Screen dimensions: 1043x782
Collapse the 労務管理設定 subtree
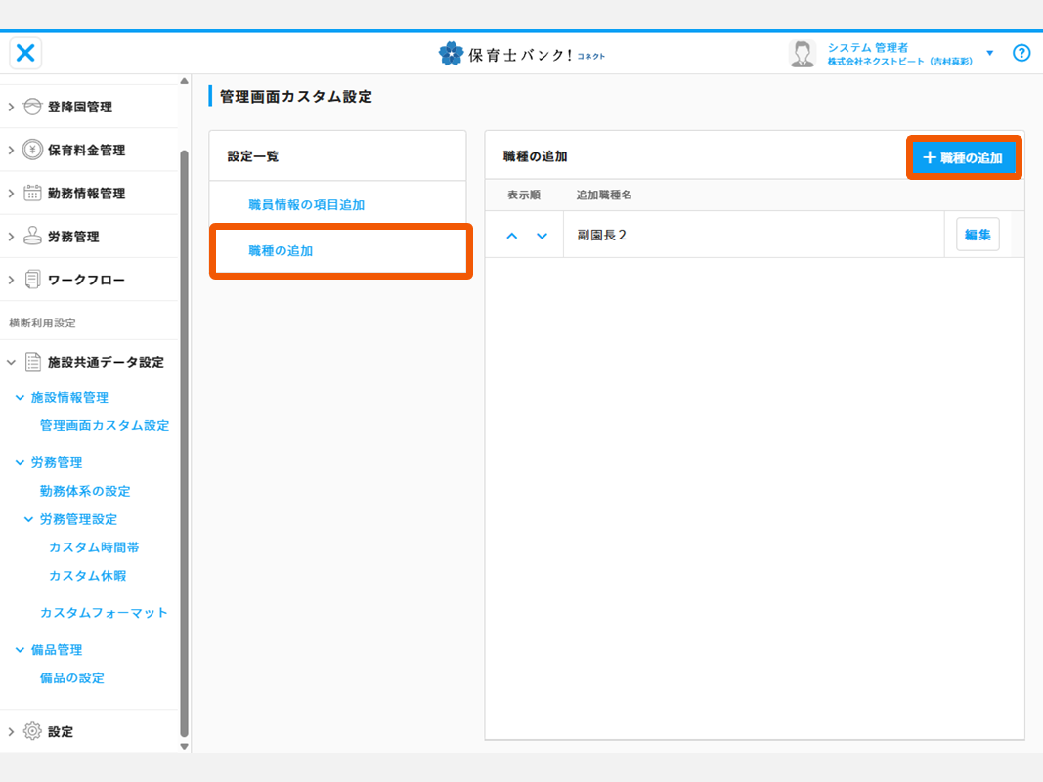[29, 519]
